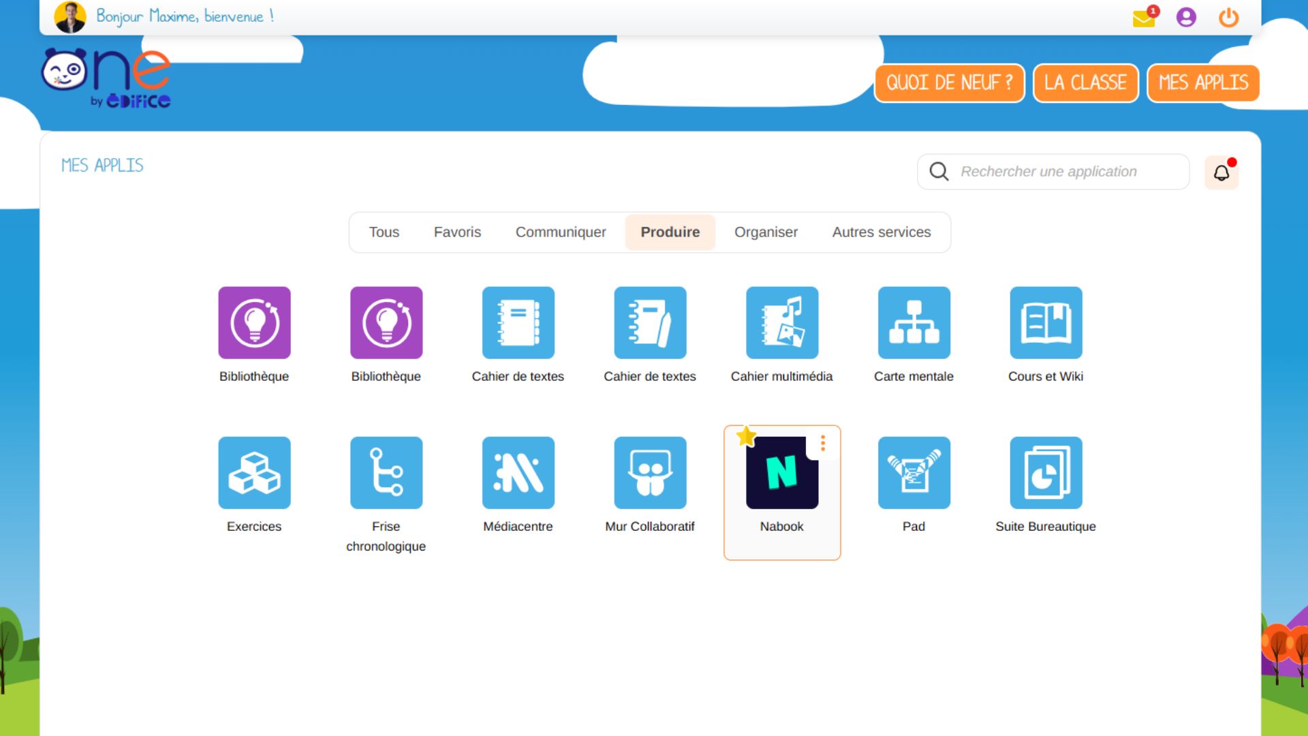
Task: Open the Cahier multimédia app
Action: (781, 323)
